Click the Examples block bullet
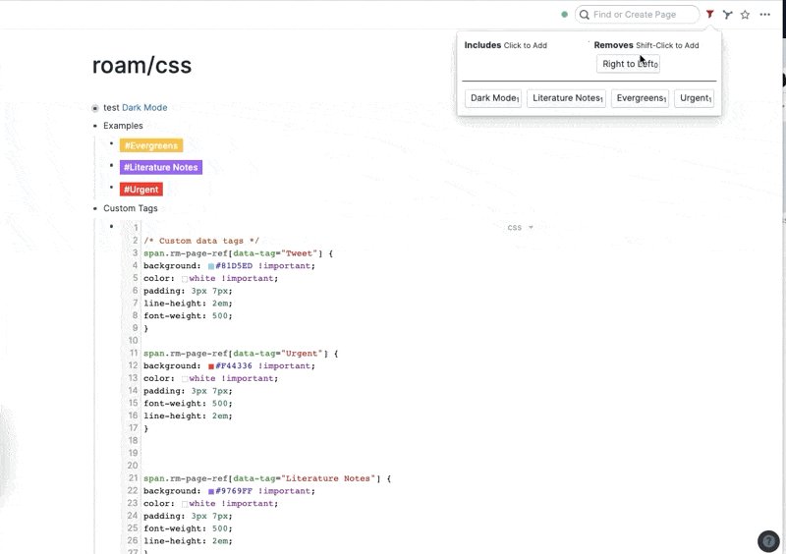The height and width of the screenshot is (554, 786). 94,126
